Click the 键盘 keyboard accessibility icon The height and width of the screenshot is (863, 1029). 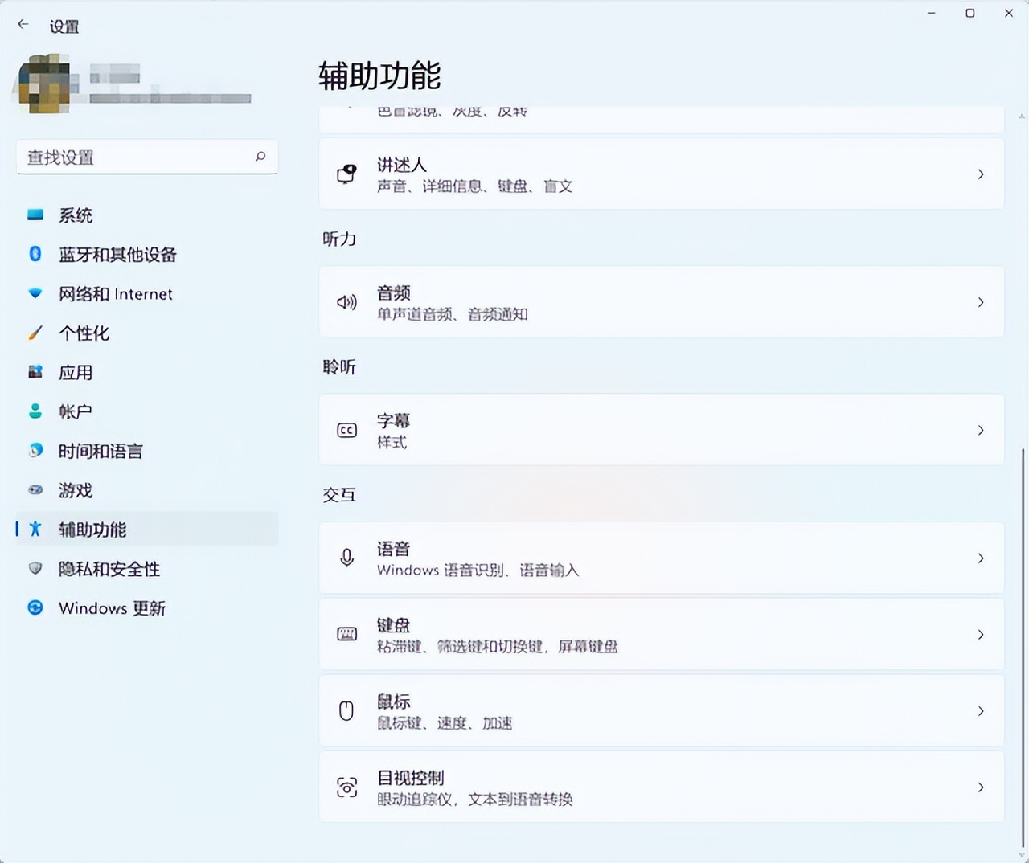346,634
